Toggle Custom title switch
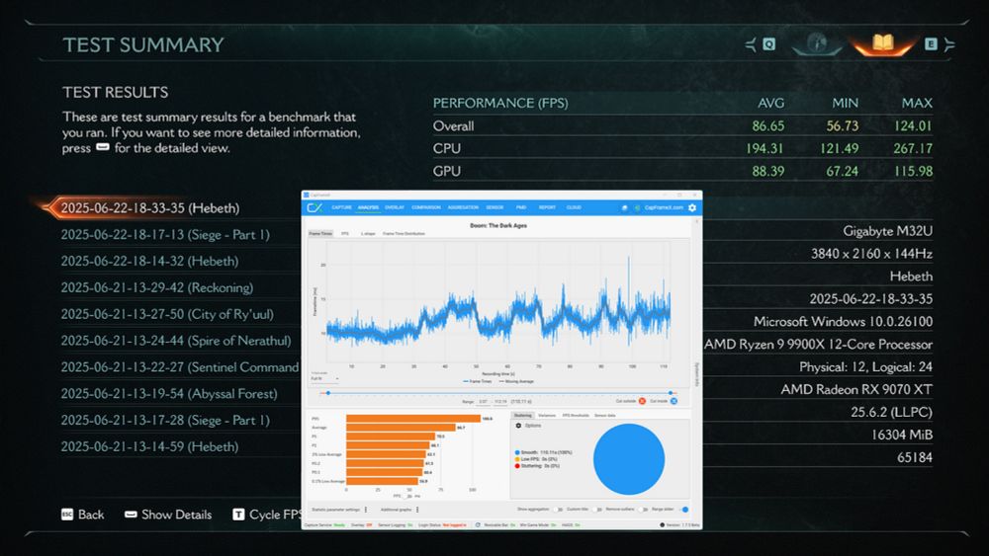Viewport: 989px width, 556px height. click(596, 510)
